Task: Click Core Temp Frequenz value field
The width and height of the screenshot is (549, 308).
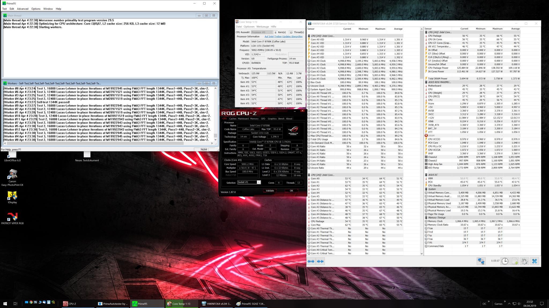Action: (x=277, y=50)
